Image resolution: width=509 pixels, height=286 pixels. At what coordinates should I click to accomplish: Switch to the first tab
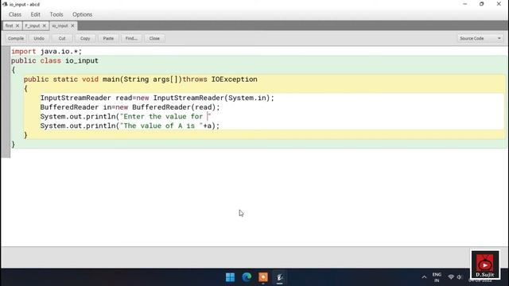(10, 25)
